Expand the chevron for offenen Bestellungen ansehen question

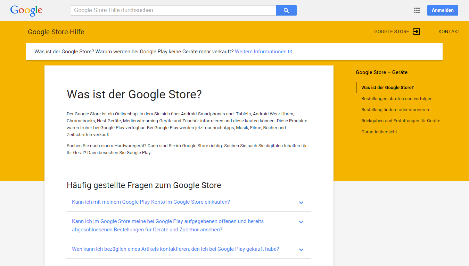pos(301,222)
